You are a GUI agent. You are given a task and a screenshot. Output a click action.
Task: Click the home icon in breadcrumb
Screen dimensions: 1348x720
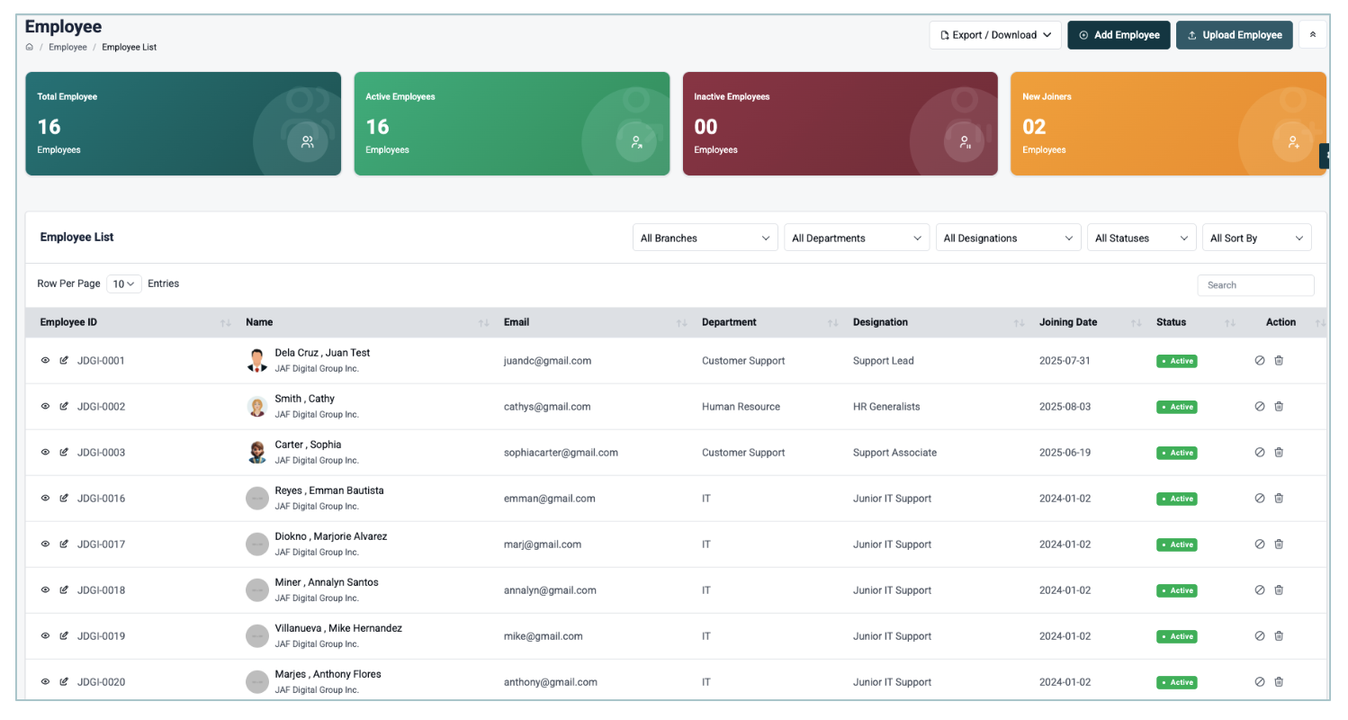pyautogui.click(x=30, y=47)
